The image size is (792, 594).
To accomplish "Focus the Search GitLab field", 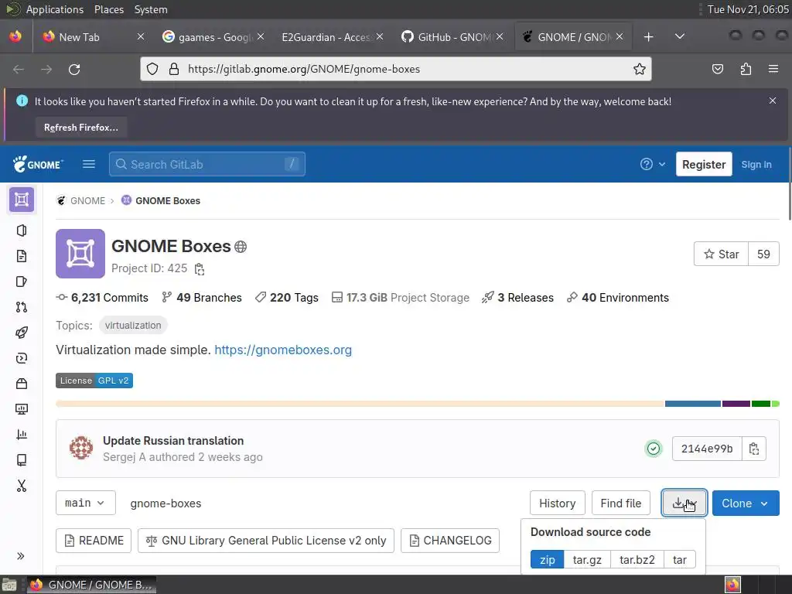I will pos(207,164).
